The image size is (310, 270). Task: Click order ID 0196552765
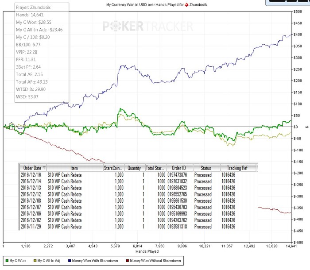[177, 194]
